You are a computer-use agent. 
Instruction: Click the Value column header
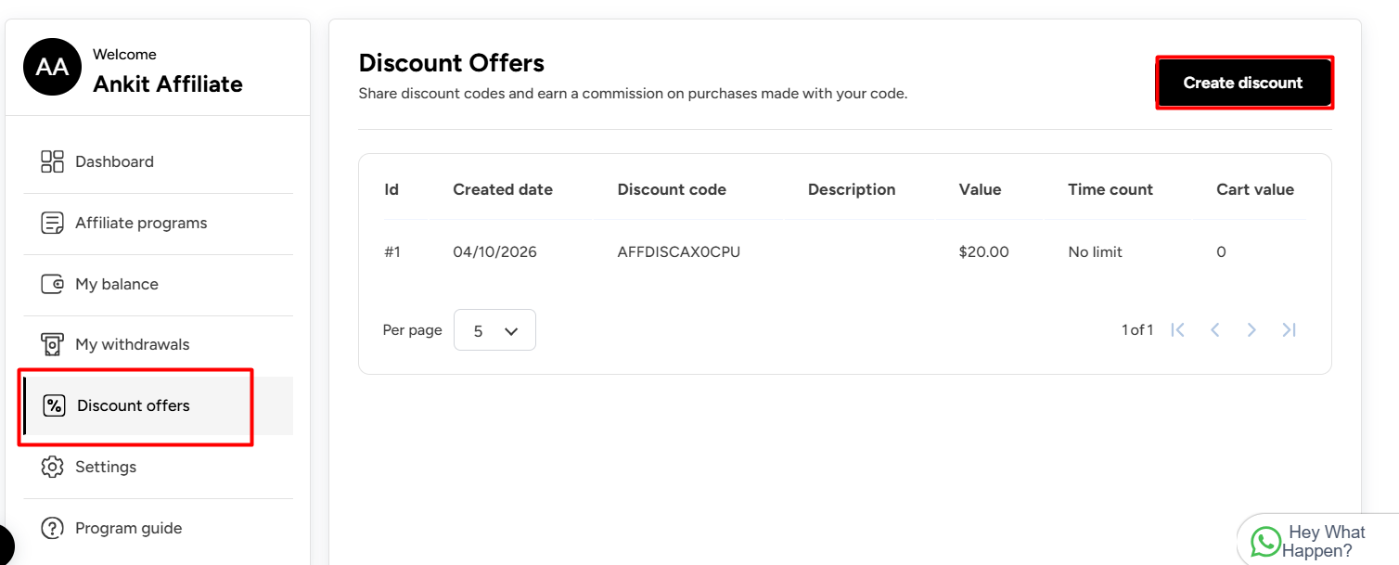[x=980, y=189]
